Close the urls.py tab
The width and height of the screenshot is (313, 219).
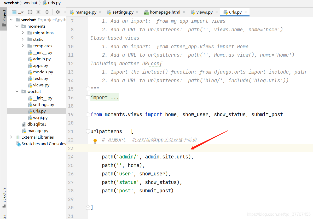(x=246, y=12)
